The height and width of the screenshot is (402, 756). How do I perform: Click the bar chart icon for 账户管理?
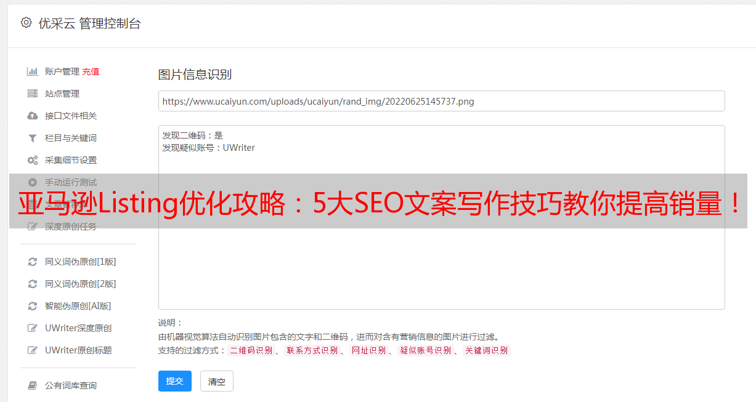click(33, 71)
